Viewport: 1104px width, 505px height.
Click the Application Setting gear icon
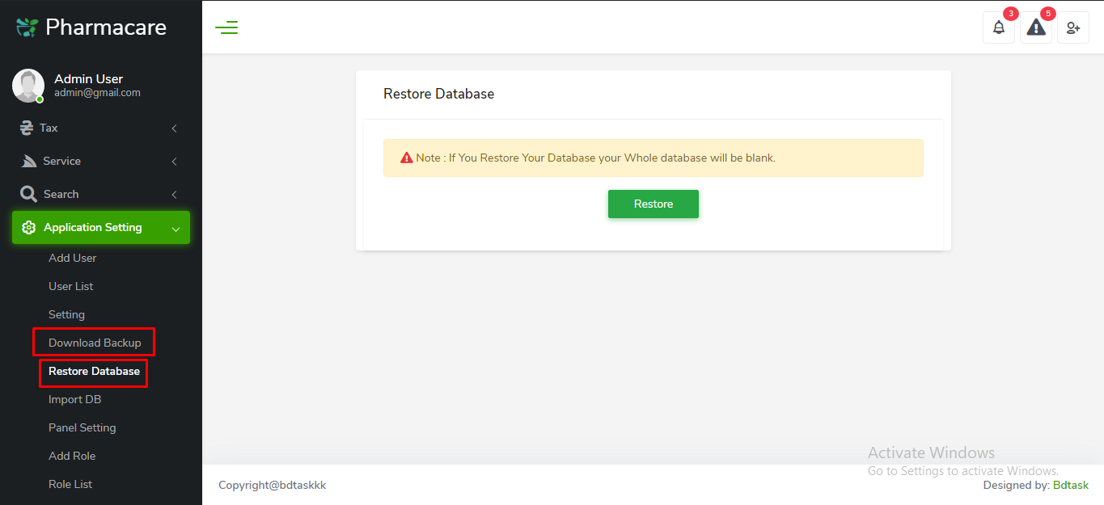pos(29,227)
